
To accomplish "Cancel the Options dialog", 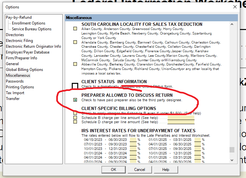I will [x=140, y=170].
